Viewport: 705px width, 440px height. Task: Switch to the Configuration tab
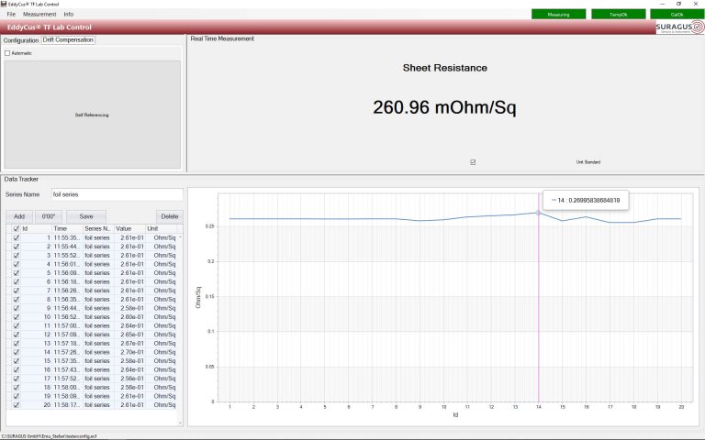[x=20, y=40]
